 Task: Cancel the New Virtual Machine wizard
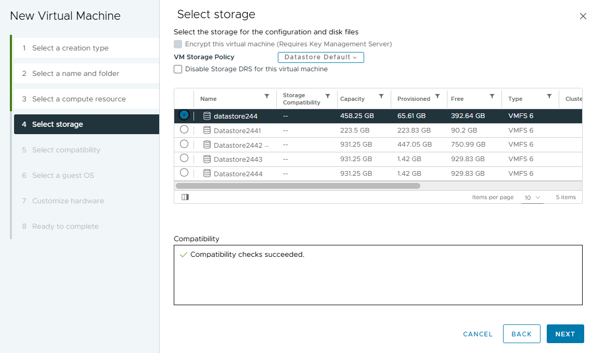pyautogui.click(x=478, y=334)
